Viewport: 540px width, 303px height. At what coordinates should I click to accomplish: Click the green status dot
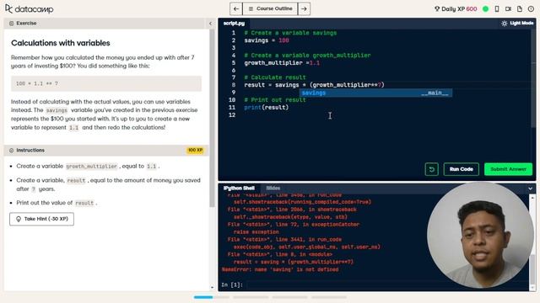click(486, 9)
